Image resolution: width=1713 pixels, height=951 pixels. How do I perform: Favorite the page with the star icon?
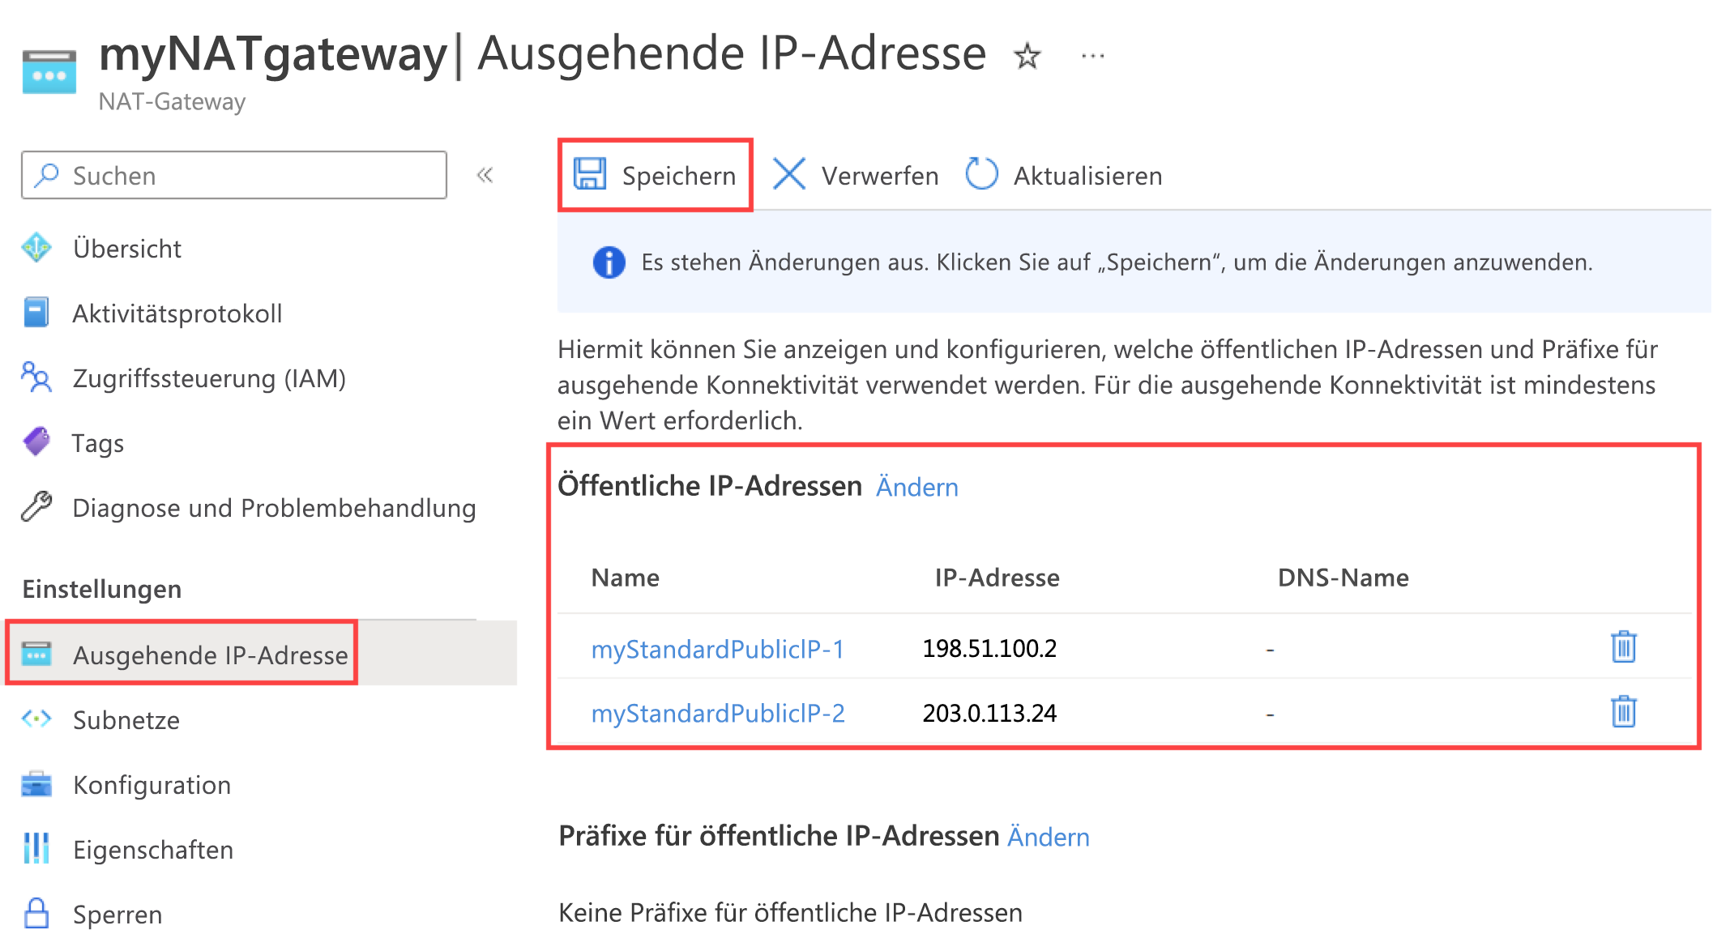(1027, 56)
